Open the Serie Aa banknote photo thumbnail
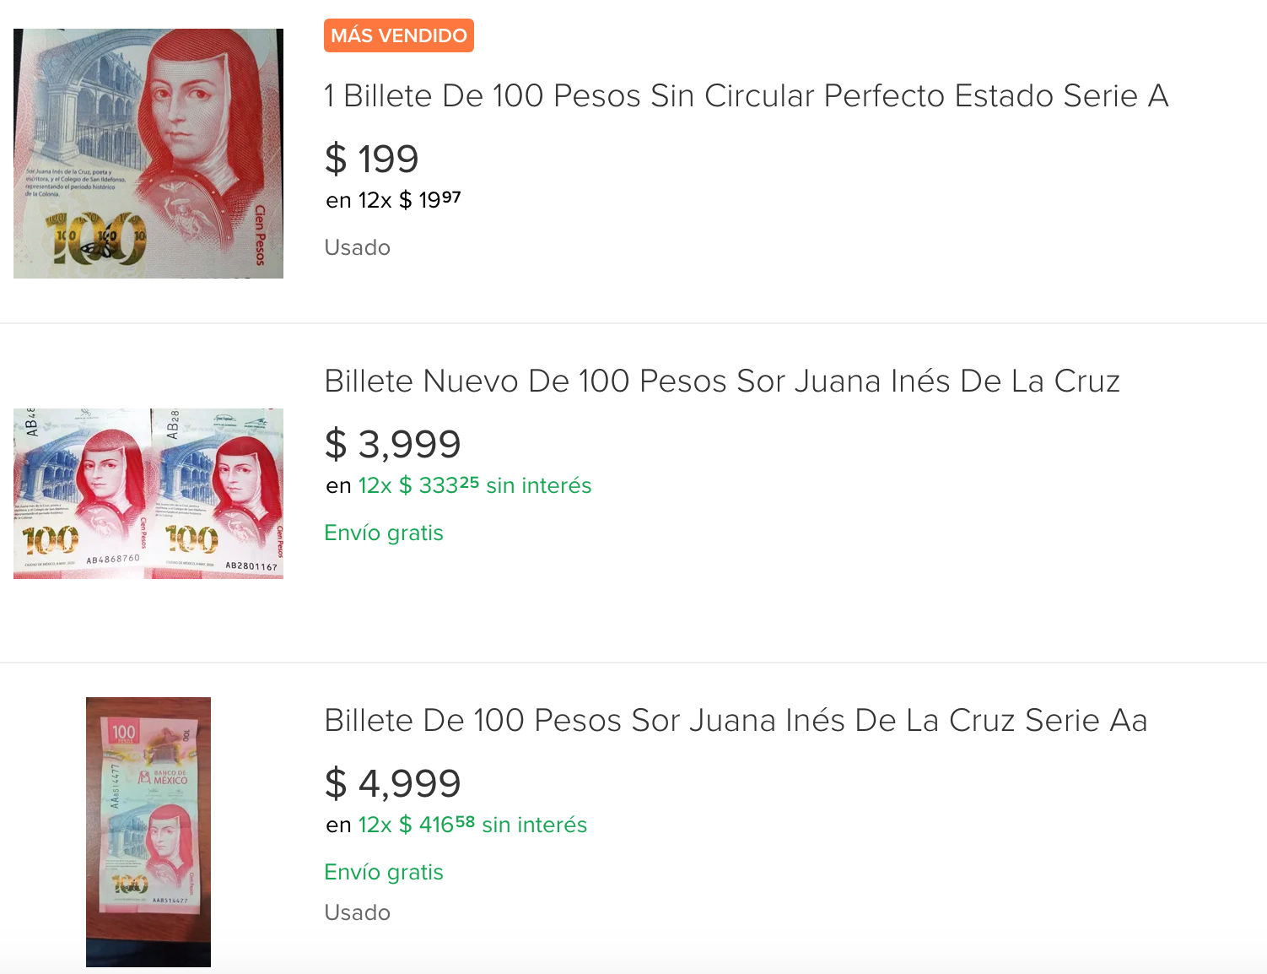This screenshot has height=974, width=1267. pyautogui.click(x=148, y=831)
